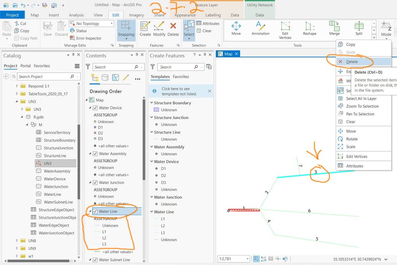The image size is (397, 265).
Task: Choose Select All In Layer menu item
Action: [364, 98]
